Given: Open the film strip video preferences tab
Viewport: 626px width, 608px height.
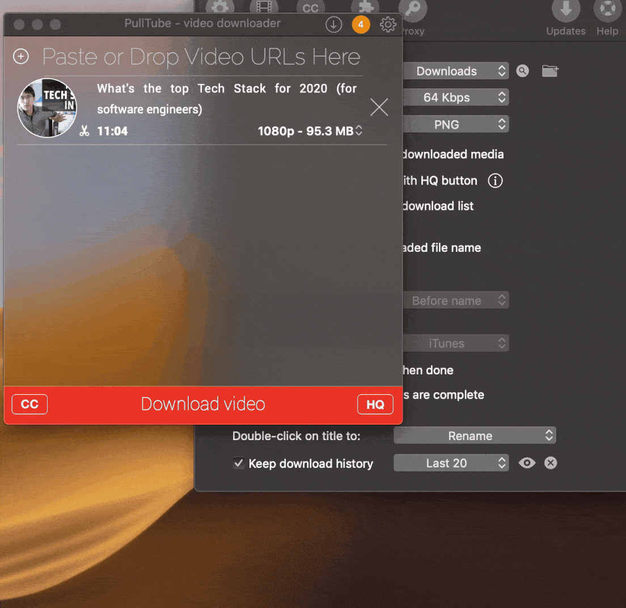Looking at the screenshot, I should pos(264,6).
